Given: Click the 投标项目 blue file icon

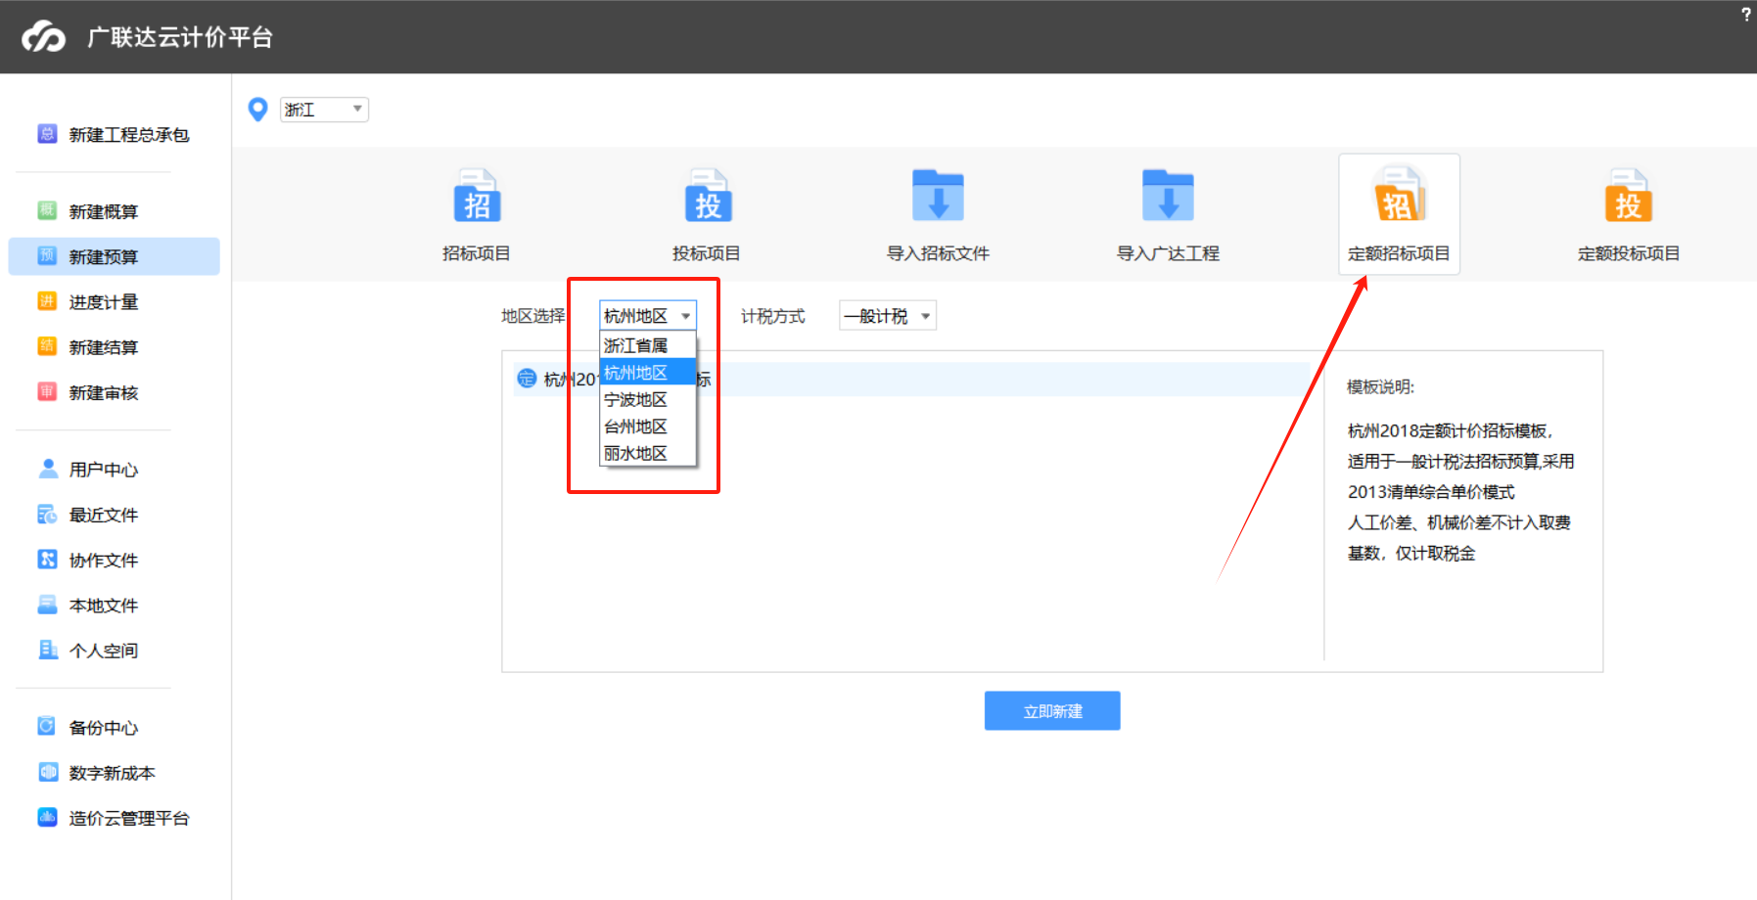Looking at the screenshot, I should pos(708,196).
